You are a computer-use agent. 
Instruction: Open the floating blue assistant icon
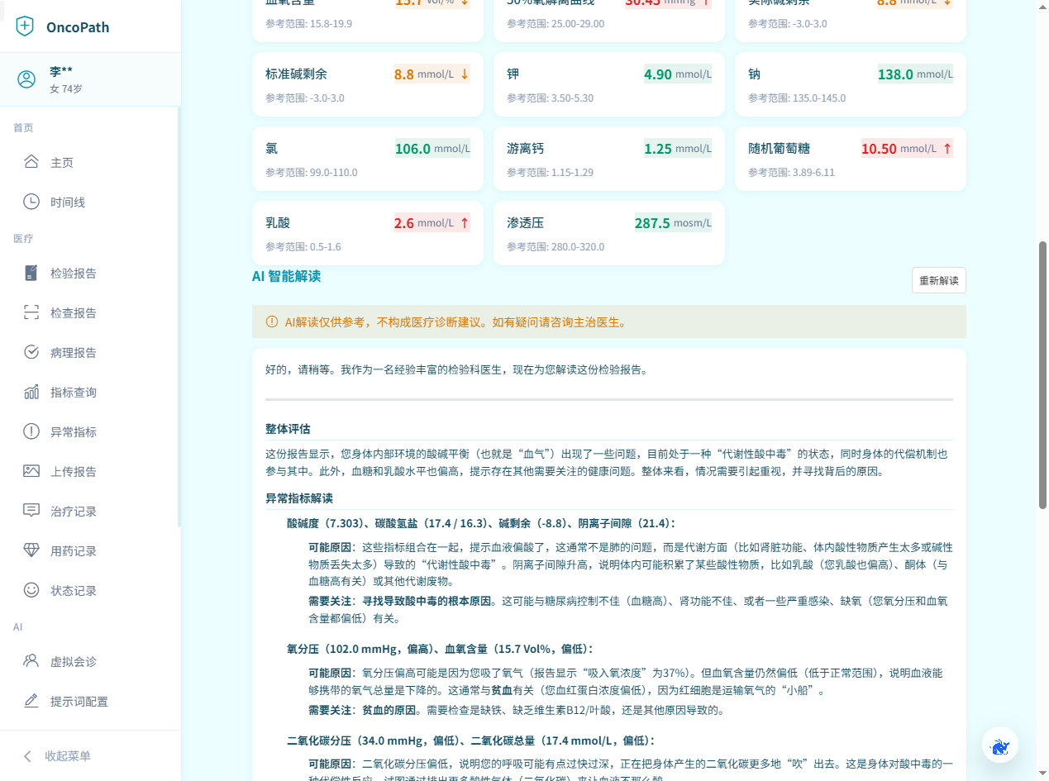1000,746
